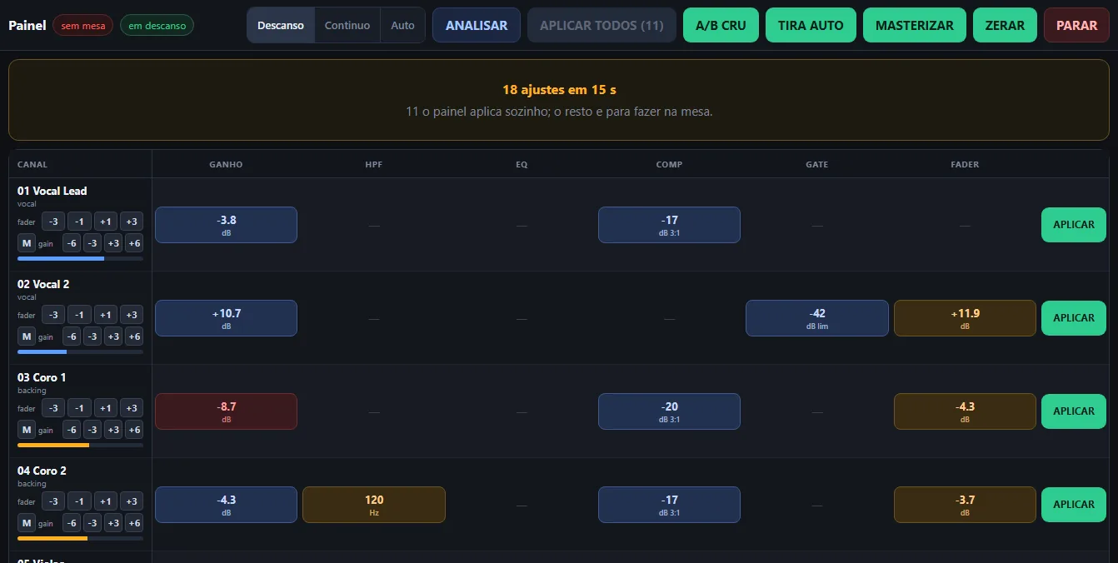
Task: Reduce Coro 2 gain by 6
Action: coord(72,523)
